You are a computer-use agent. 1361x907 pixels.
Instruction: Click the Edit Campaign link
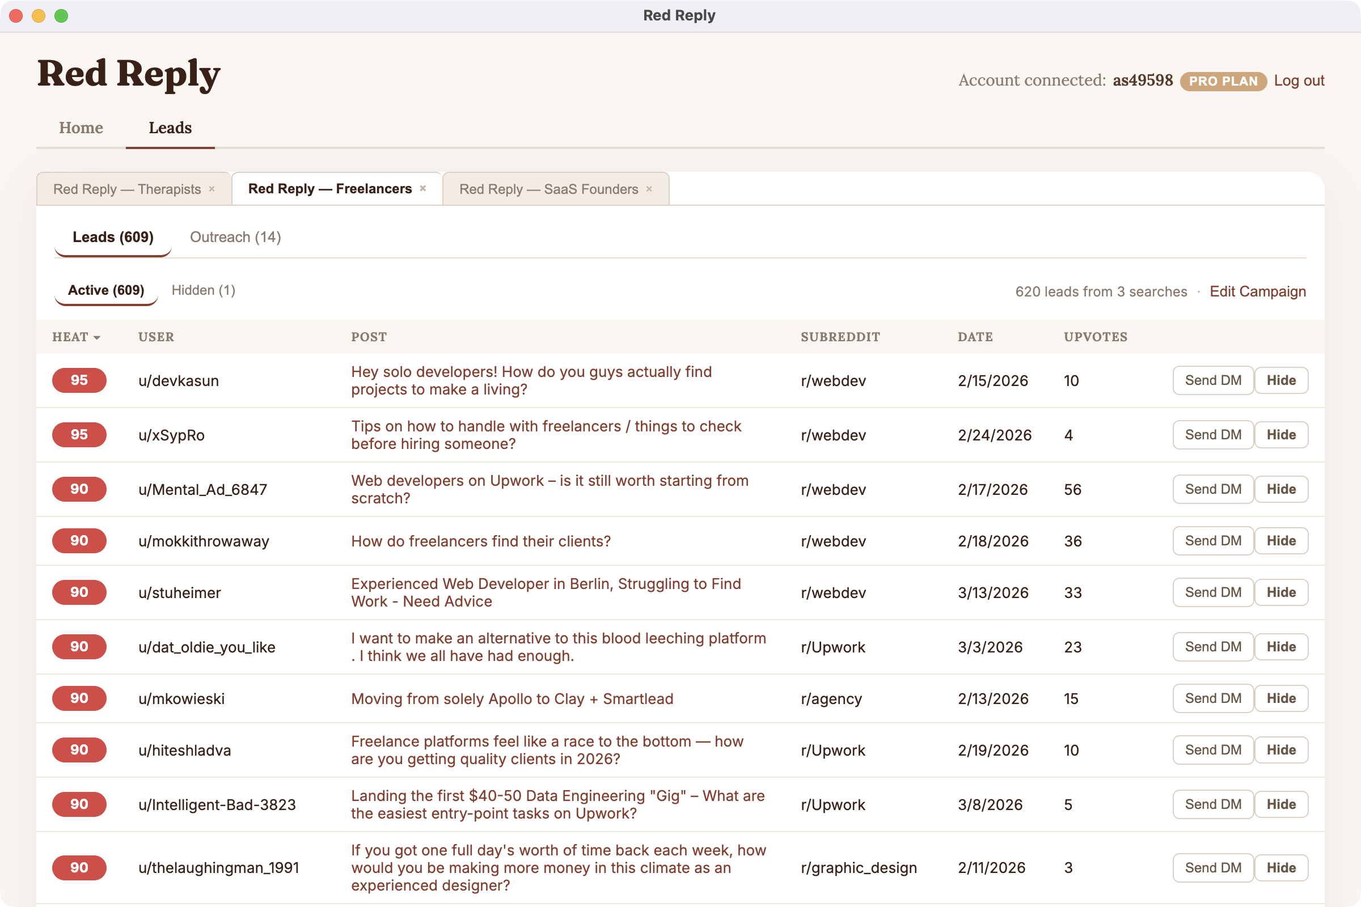point(1257,291)
